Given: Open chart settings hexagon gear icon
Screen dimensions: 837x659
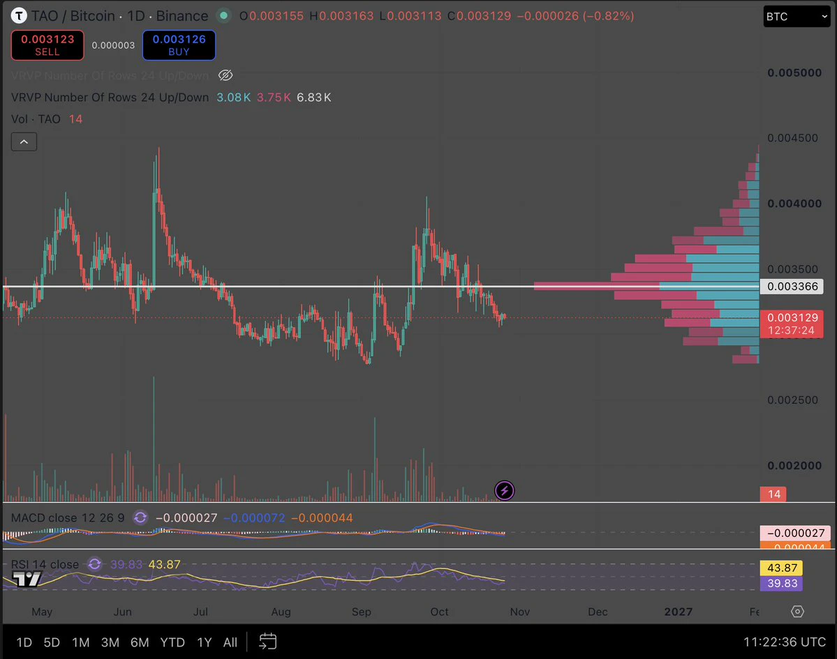Looking at the screenshot, I should click(x=797, y=612).
